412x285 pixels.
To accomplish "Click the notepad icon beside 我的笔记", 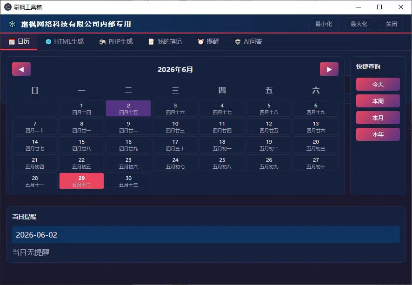I will 151,42.
